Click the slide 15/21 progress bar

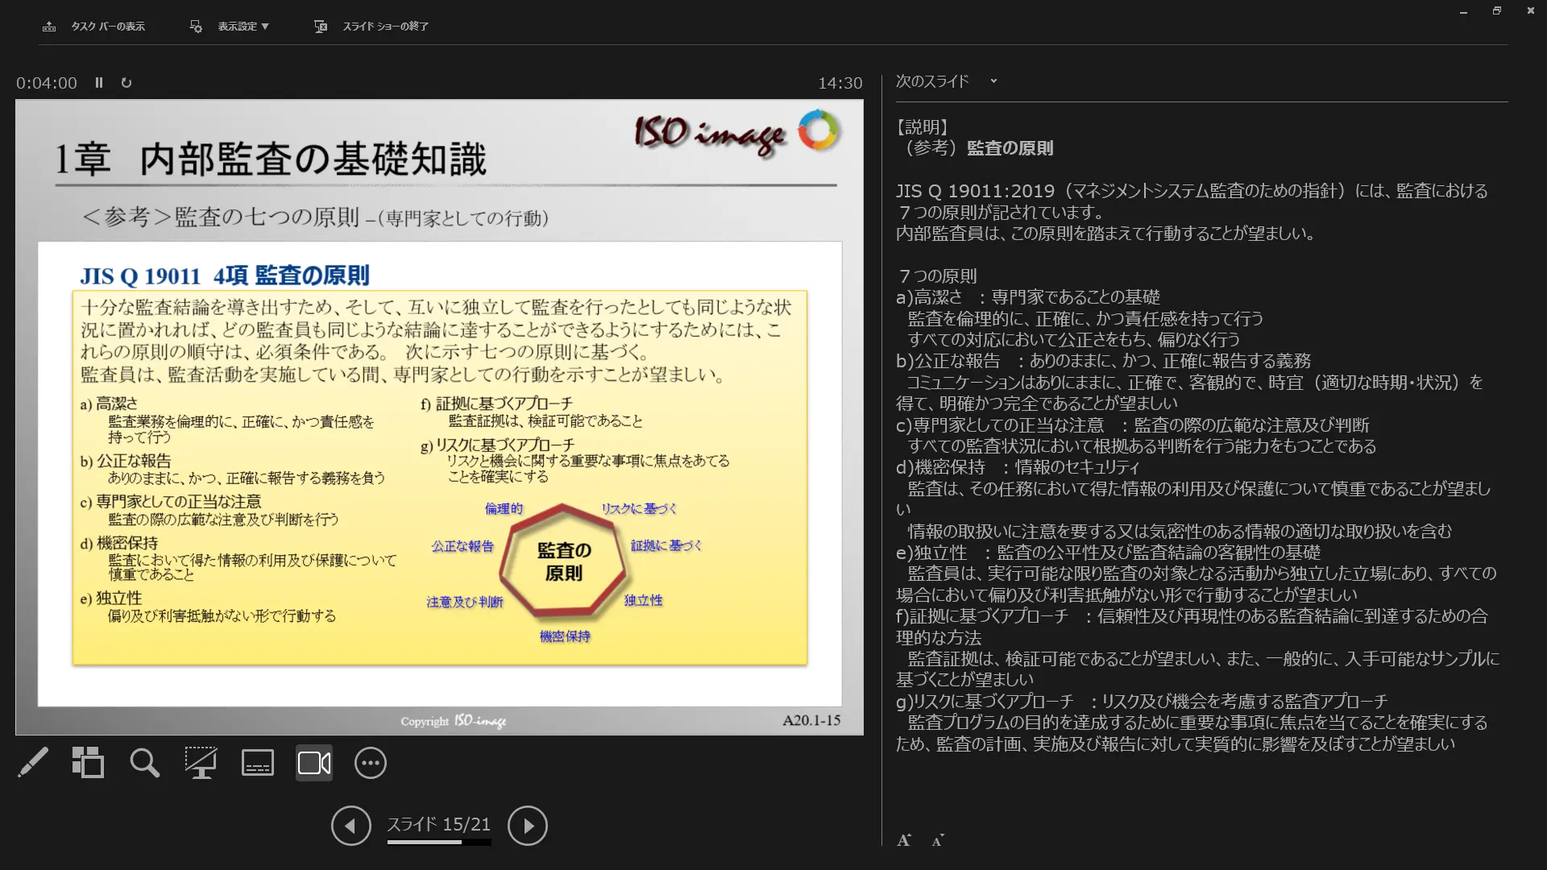[x=439, y=843]
